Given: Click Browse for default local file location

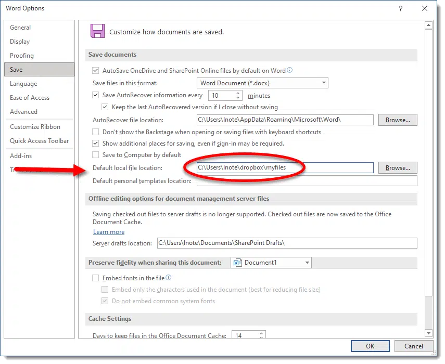Looking at the screenshot, I should 398,168.
